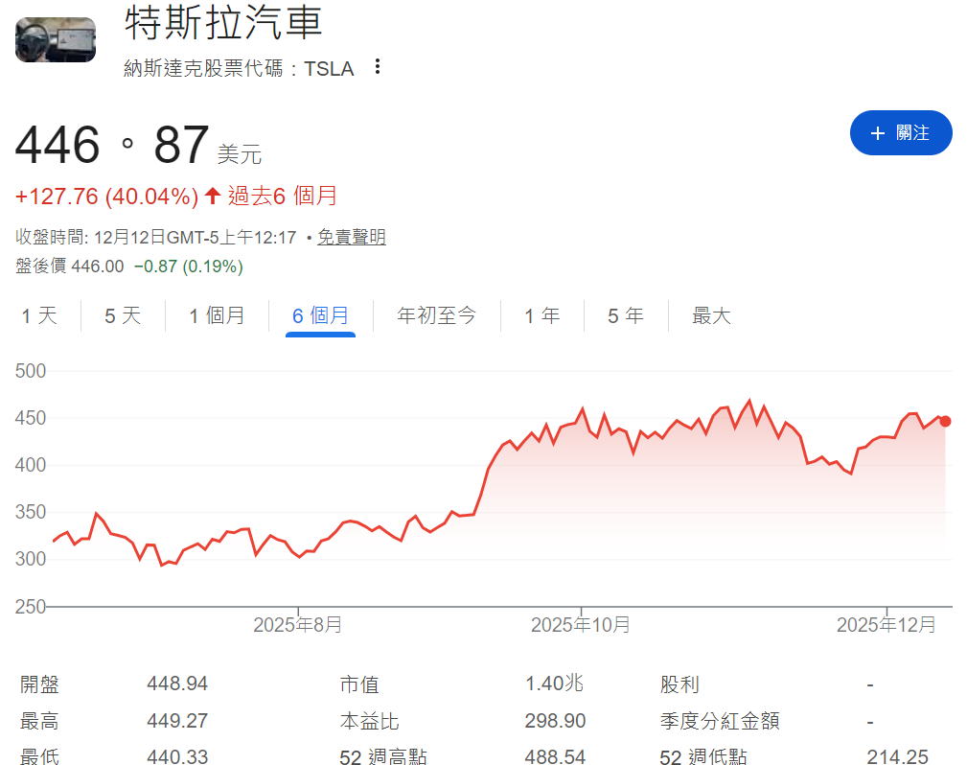The height and width of the screenshot is (765, 967).
Task: Click the 2025年10月 axis label on the chart
Action: tap(580, 623)
